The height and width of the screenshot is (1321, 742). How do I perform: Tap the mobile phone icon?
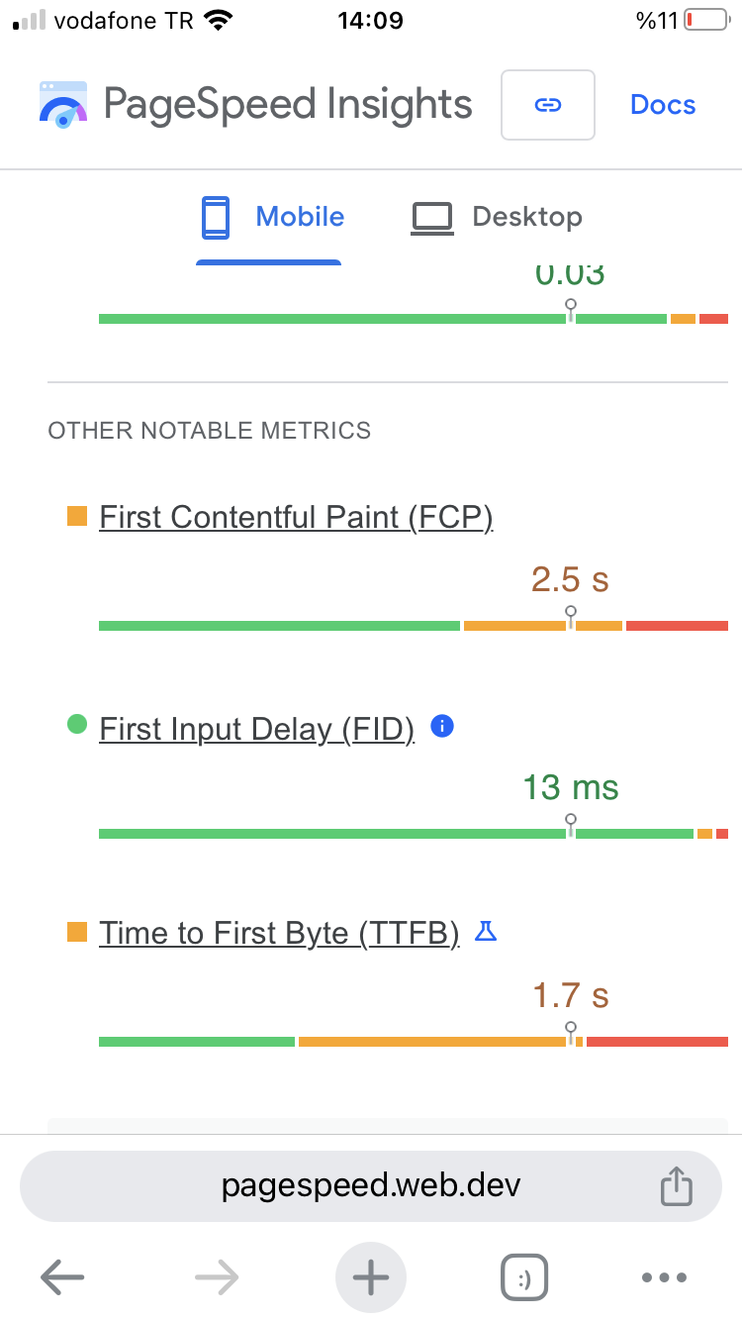(216, 218)
